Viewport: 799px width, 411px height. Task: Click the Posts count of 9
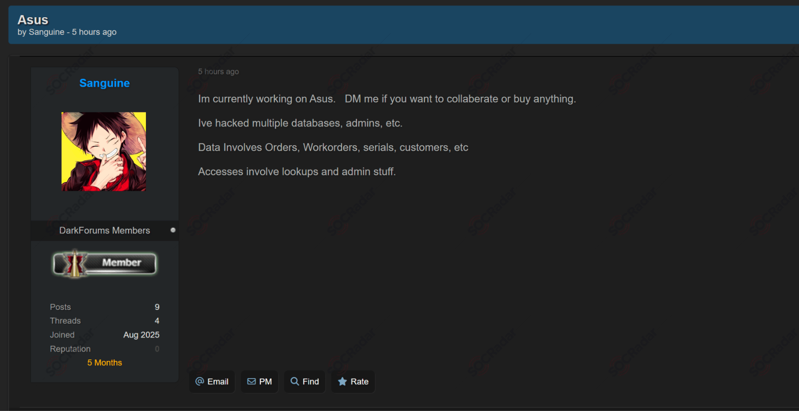click(157, 307)
